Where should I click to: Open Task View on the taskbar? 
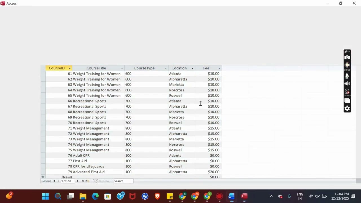(71, 196)
